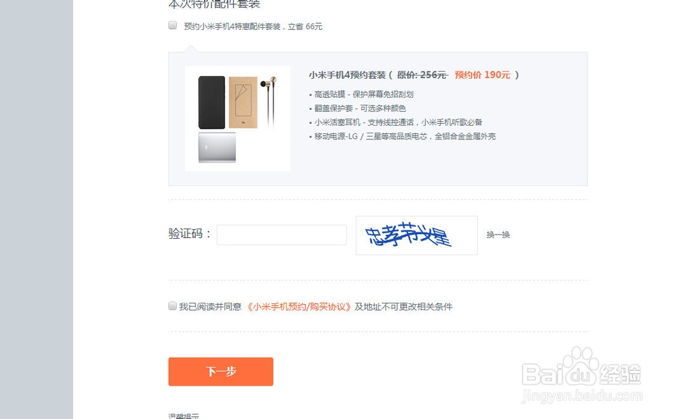Click the screen protector box image
Image resolution: width=680 pixels, height=419 pixels.
tap(243, 102)
